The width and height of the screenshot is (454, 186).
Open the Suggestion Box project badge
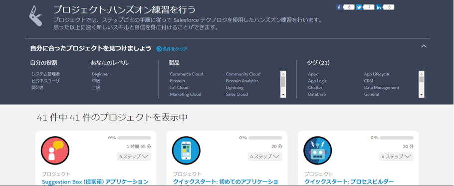coord(55,151)
